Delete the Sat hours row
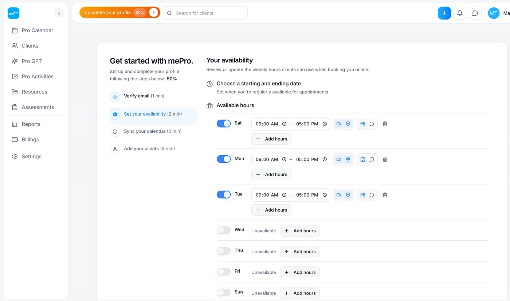The image size is (510, 301). 385,124
